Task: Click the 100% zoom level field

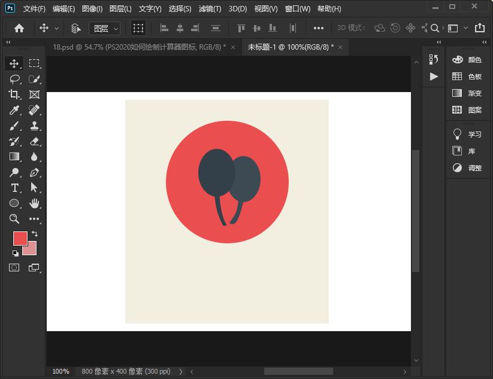Action: point(61,371)
